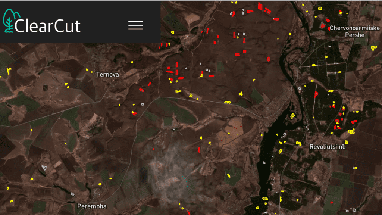The width and height of the screenshot is (382, 215).
Task: Click the ClearCut tree logo icon
Action: point(11,21)
